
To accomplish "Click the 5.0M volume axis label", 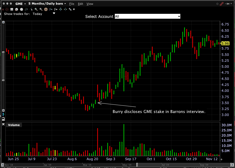I will (x=226, y=151).
